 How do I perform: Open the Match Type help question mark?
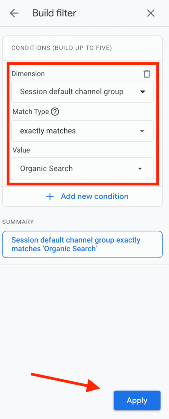click(55, 112)
